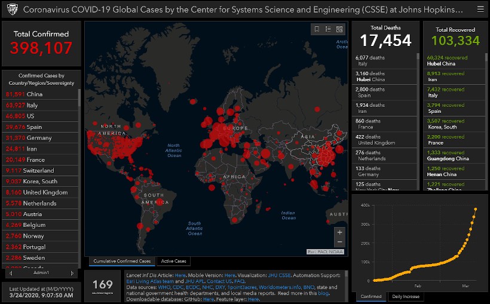The height and width of the screenshot is (304, 490).
Task: Click the 7,432 recovered Italy entry
Action: point(454,92)
